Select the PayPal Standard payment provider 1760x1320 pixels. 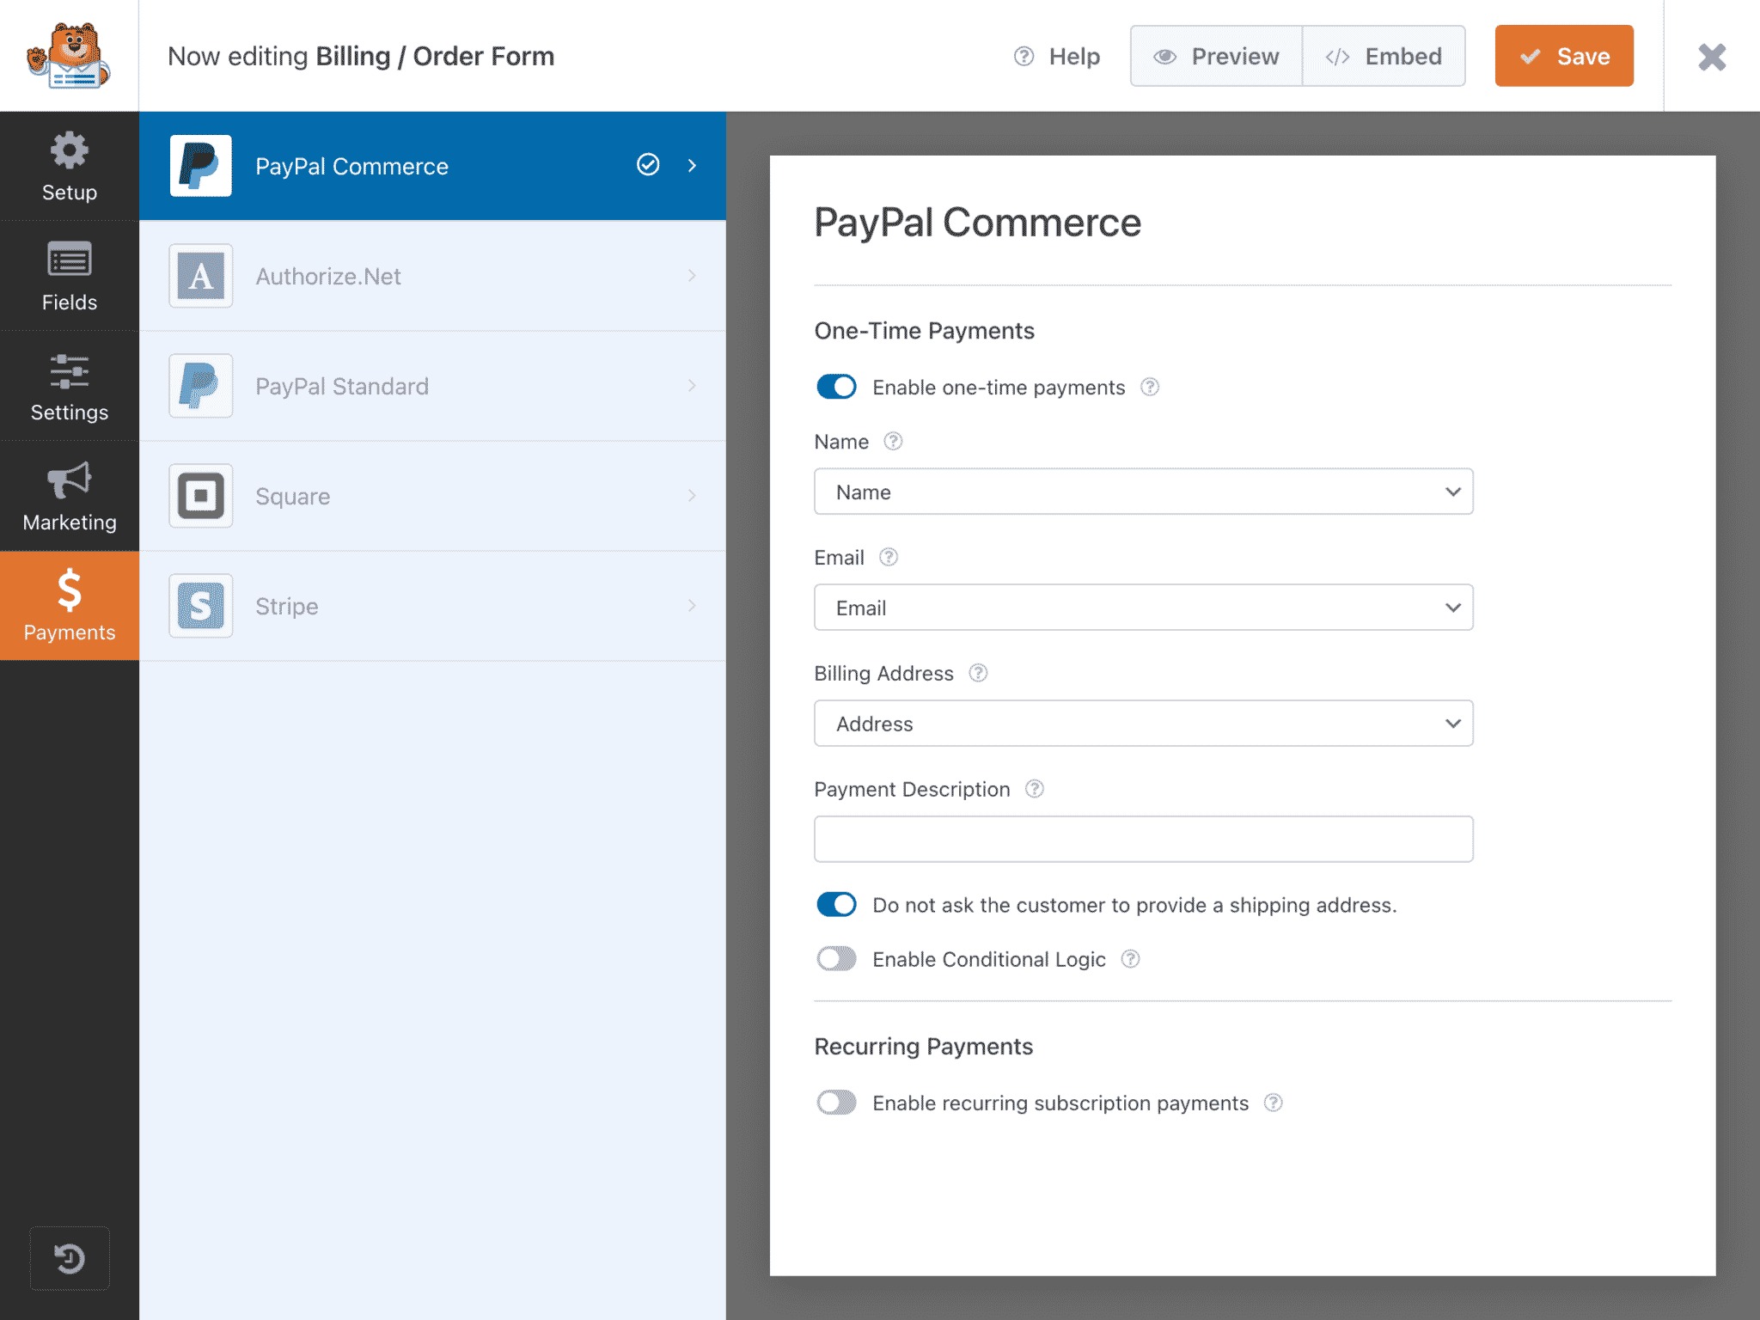pyautogui.click(x=432, y=386)
